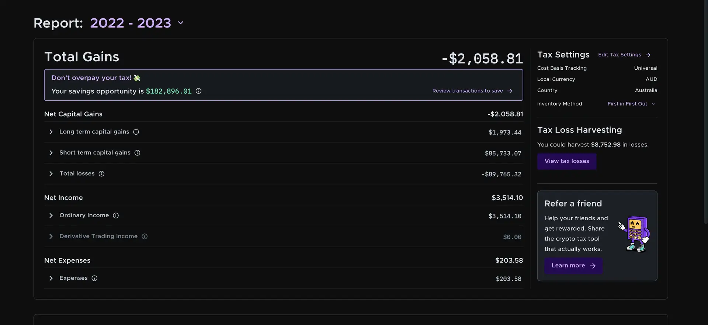The width and height of the screenshot is (708, 325).
Task: Expand the Ordinary Income row
Action: click(51, 215)
